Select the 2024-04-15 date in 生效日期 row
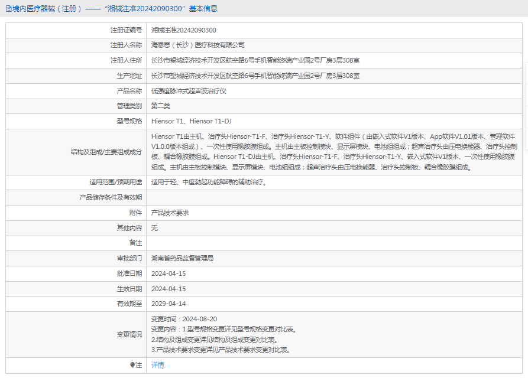This screenshot has height=378, width=528. (169, 289)
